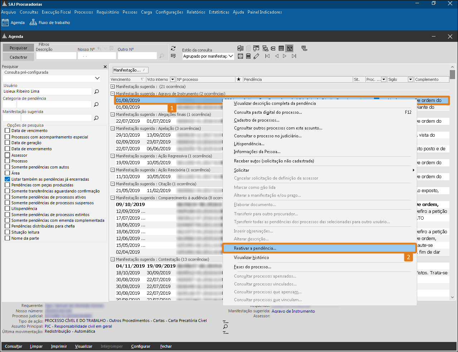Open the Relatórios menu

coord(196,12)
